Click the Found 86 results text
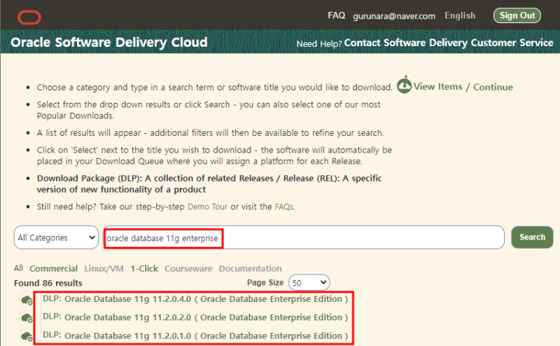 click(48, 283)
